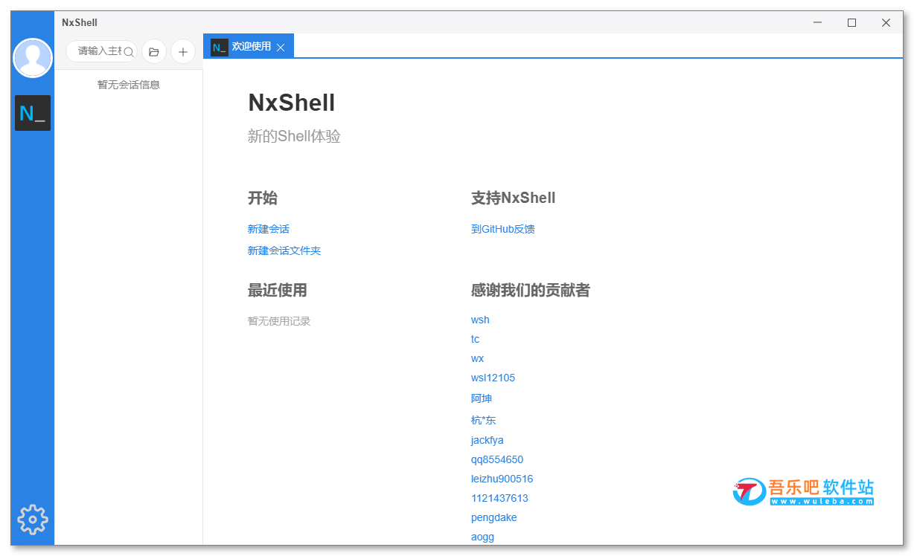Close the NxShell window
The image size is (914, 556).
click(x=886, y=22)
